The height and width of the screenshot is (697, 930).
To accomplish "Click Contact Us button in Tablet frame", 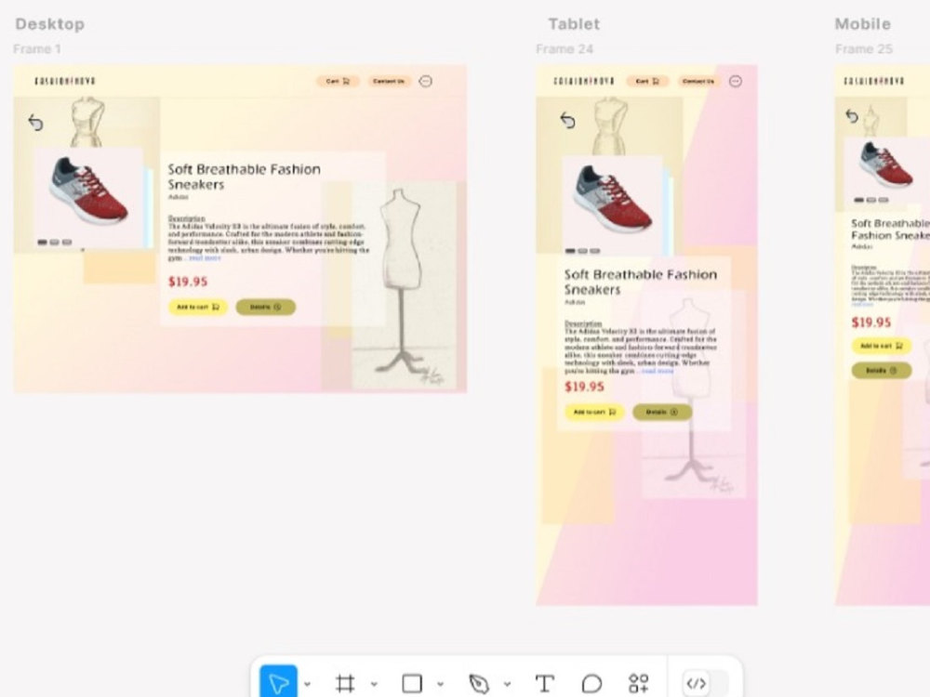I will pyautogui.click(x=698, y=81).
